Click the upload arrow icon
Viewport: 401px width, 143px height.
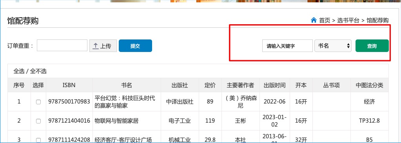pyautogui.click(x=95, y=46)
